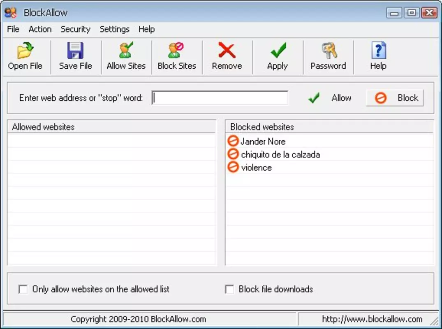The height and width of the screenshot is (329, 442).
Task: Click the blocked icon beside violence
Action: (233, 167)
